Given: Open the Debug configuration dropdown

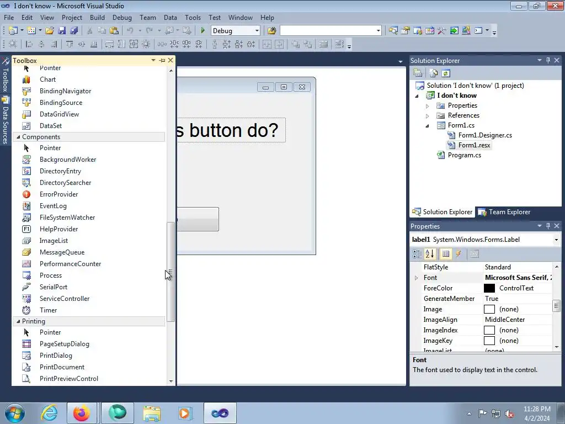Looking at the screenshot, I should click(x=257, y=31).
